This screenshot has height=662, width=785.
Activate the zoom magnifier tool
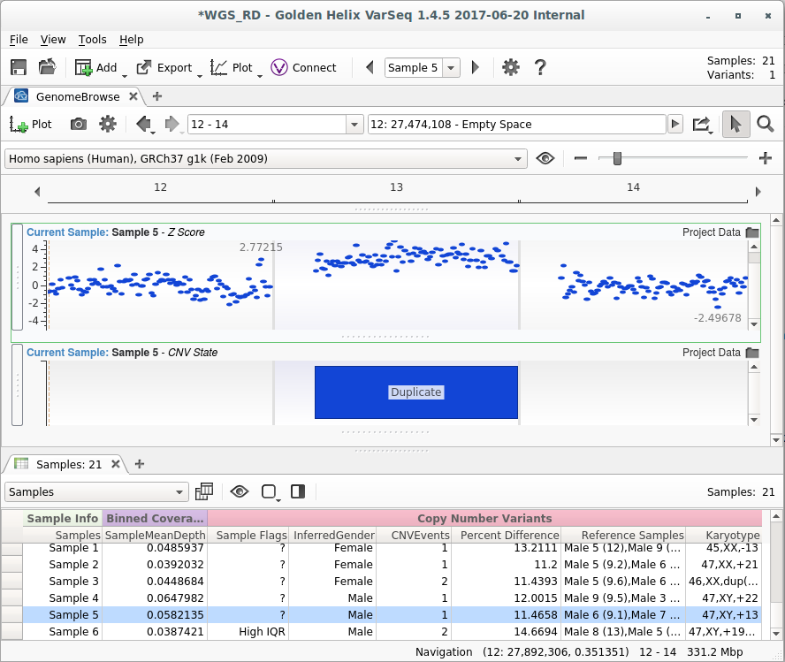pos(766,124)
